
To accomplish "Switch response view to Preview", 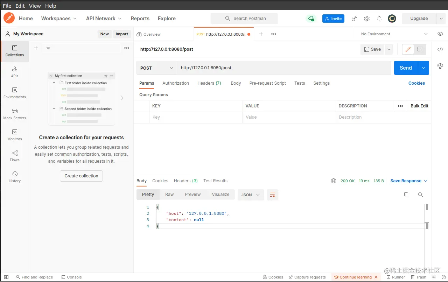I will [193, 195].
